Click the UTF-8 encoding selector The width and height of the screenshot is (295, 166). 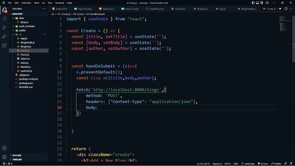coord(227,164)
